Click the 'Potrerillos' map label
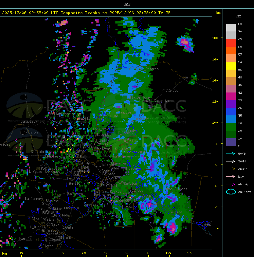Screen dimensions: 254x257 (51, 168)
